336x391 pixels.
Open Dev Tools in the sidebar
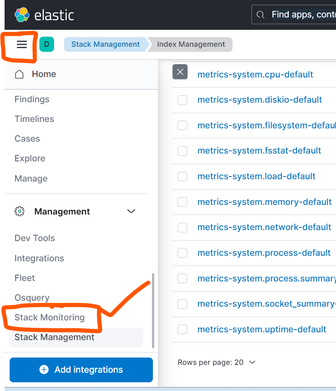pos(35,238)
